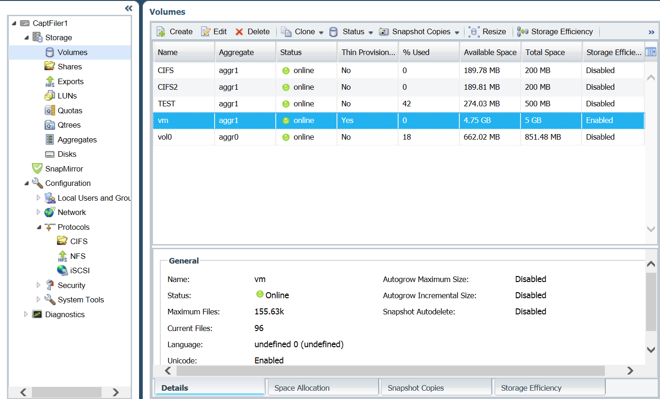Sort by the Name column header
The height and width of the screenshot is (399, 660).
click(184, 52)
